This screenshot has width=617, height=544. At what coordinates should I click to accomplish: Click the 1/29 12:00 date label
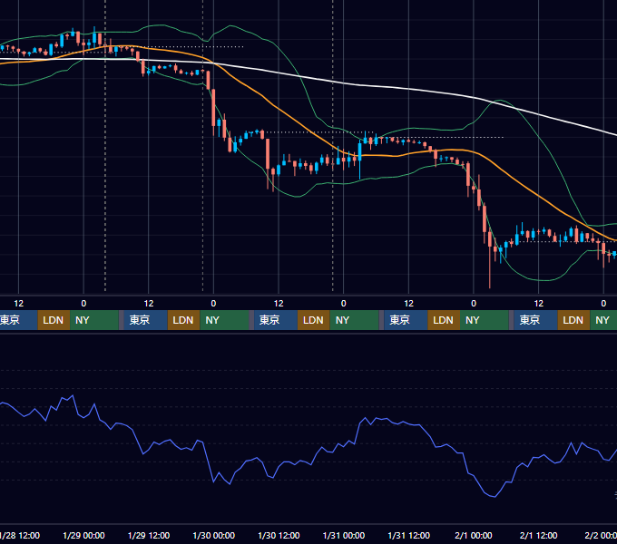click(148, 535)
